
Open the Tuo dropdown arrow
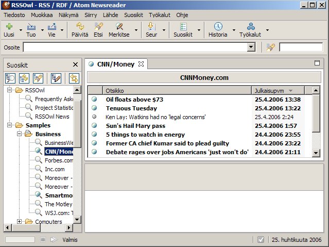(42, 30)
